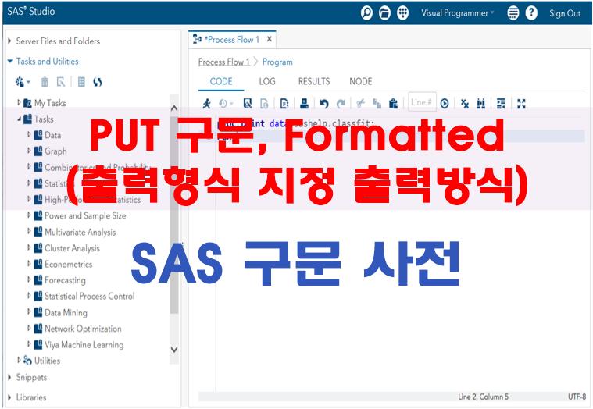This screenshot has width=593, height=409.
Task: Click the Delete trash icon in Tasks toolbar
Action: click(45, 82)
